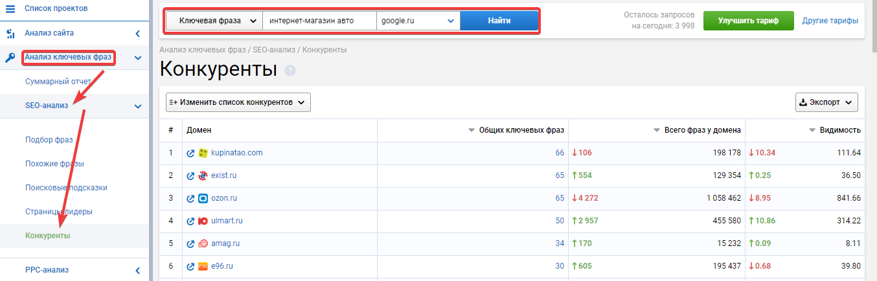Open external link icon for kupinatao.com
Screen dimensions: 877x281
click(190, 153)
